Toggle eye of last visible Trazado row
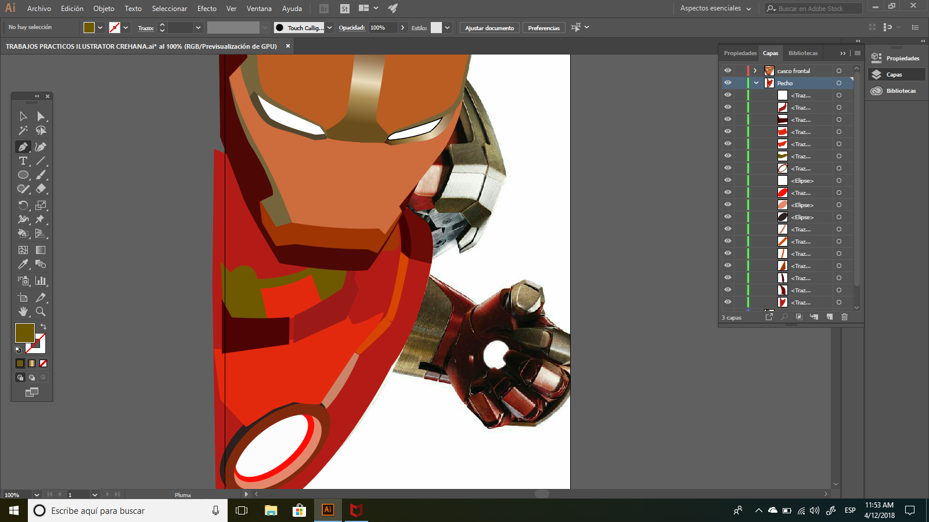 click(728, 302)
